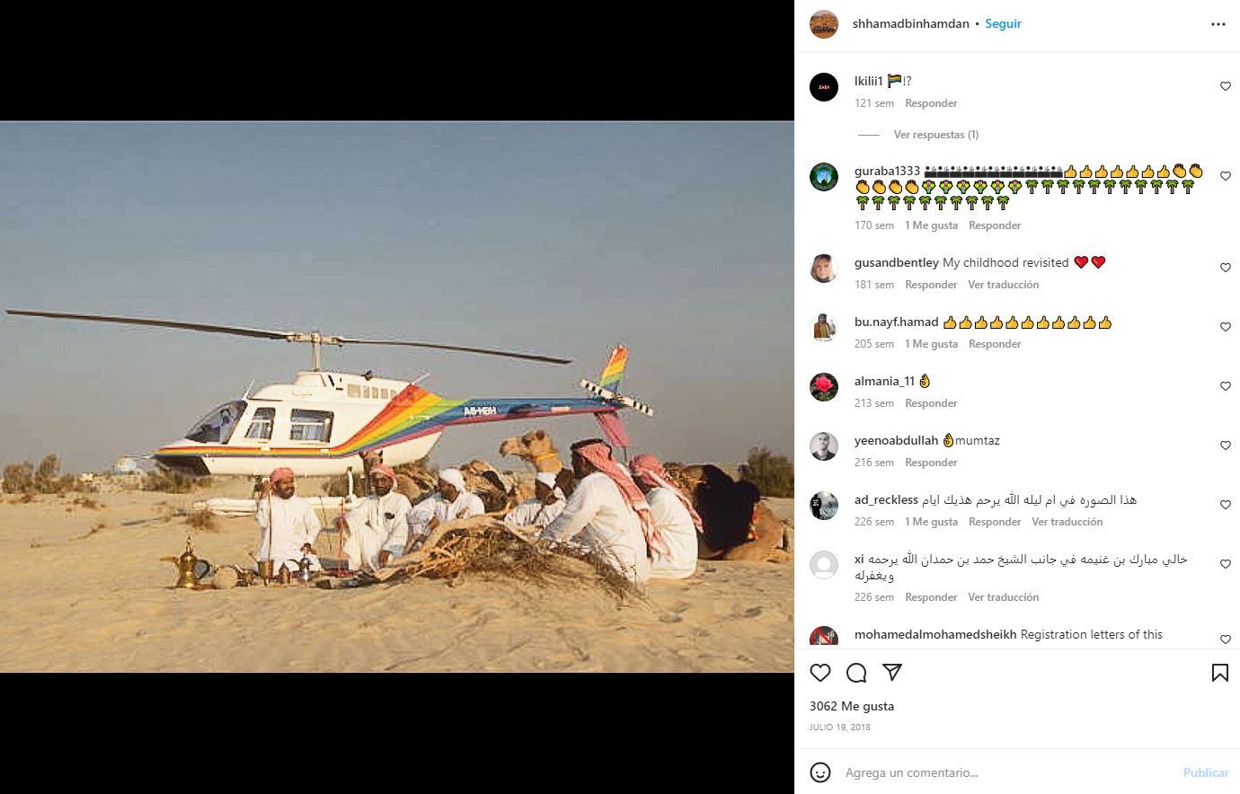Viewport: 1240px width, 794px height.
Task: Like yeenoabdullah's comment heart
Action: [1226, 446]
